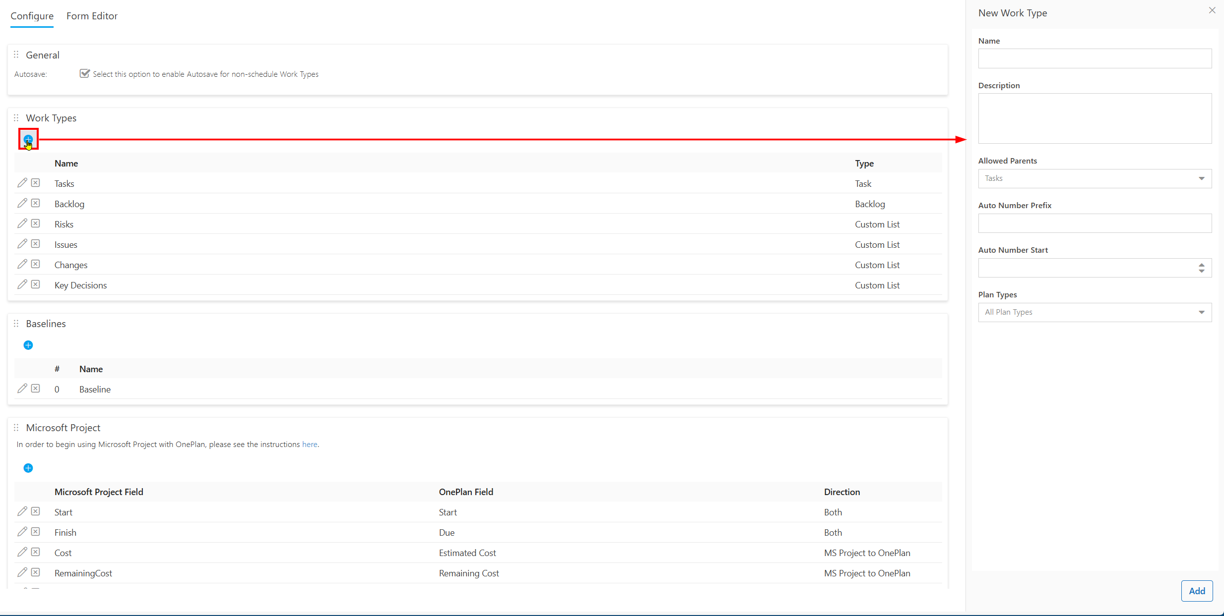1224x616 pixels.
Task: Select the 'Backlog' type cell
Action: coord(870,204)
